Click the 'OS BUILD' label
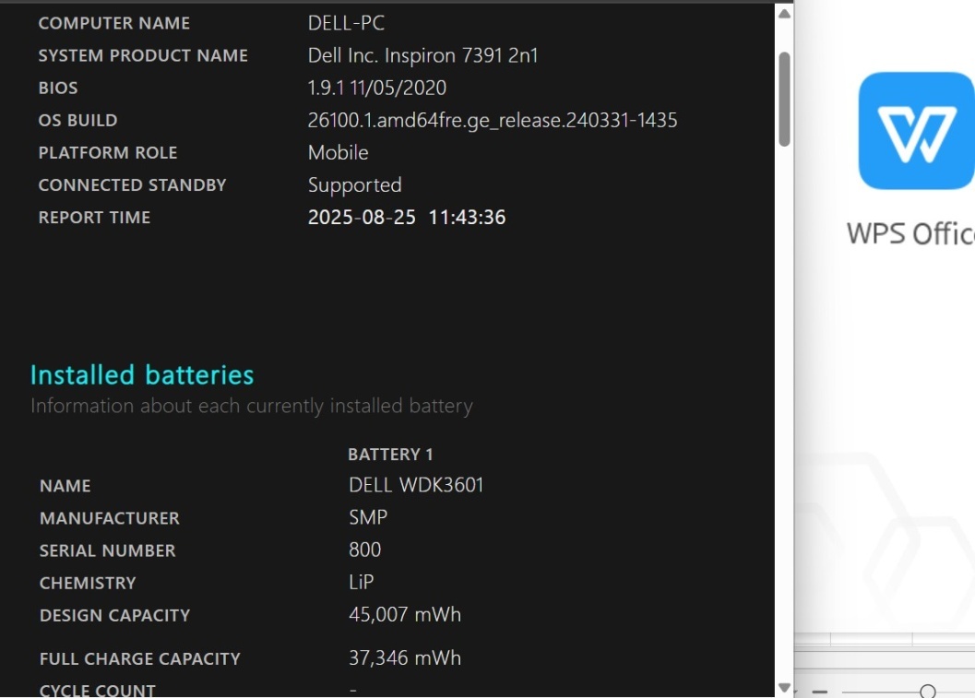This screenshot has width=975, height=698. [77, 120]
